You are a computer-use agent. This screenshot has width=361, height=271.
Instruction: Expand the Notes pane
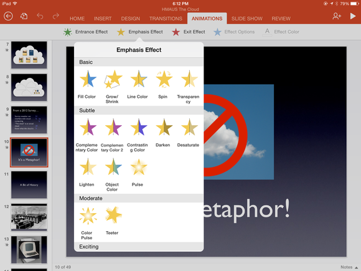[x=349, y=267]
